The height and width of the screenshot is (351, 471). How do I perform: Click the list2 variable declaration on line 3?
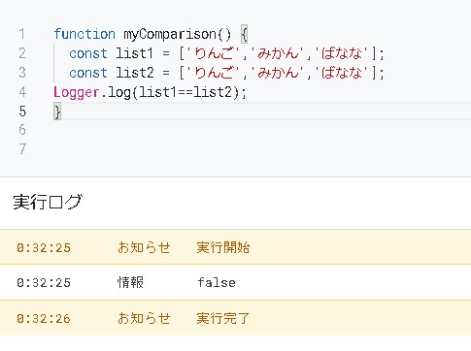pyautogui.click(x=135, y=73)
